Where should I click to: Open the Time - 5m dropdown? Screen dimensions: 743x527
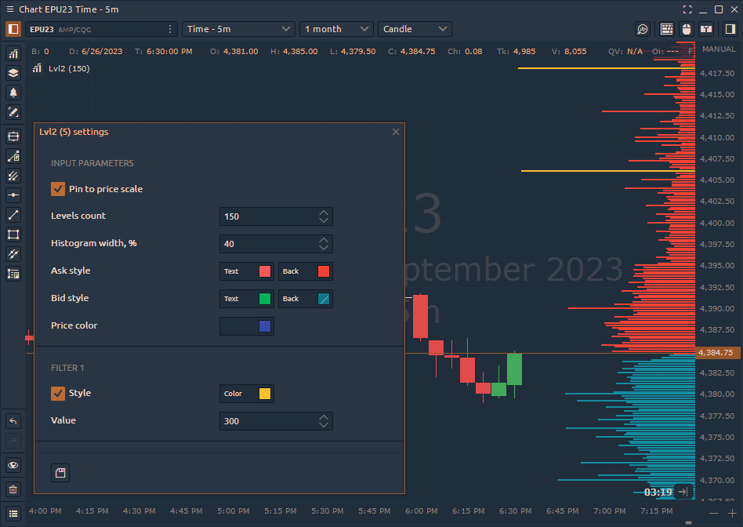[238, 28]
